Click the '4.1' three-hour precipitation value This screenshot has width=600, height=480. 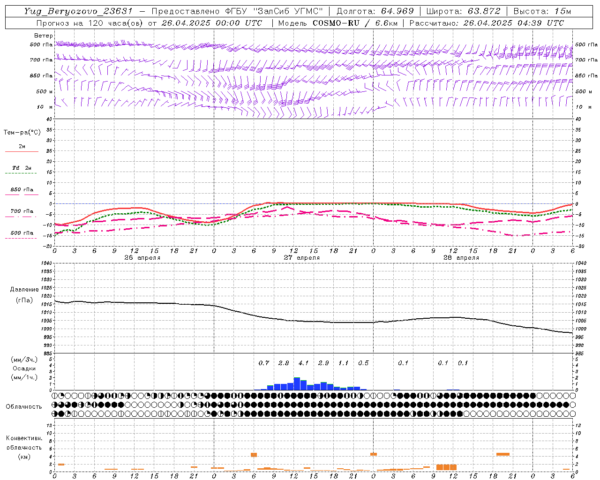304,363
